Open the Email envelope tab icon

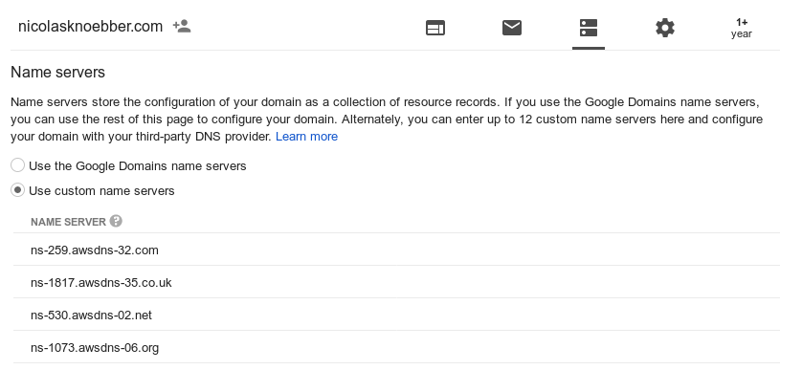point(512,28)
